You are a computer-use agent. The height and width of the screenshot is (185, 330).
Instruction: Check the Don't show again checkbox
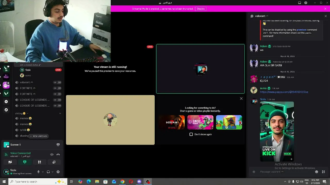click(191, 134)
